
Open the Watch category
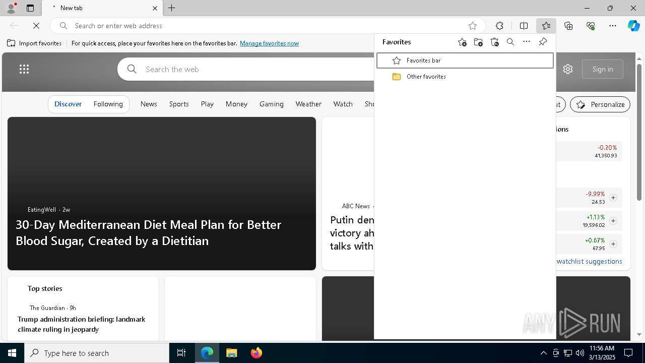pyautogui.click(x=343, y=104)
